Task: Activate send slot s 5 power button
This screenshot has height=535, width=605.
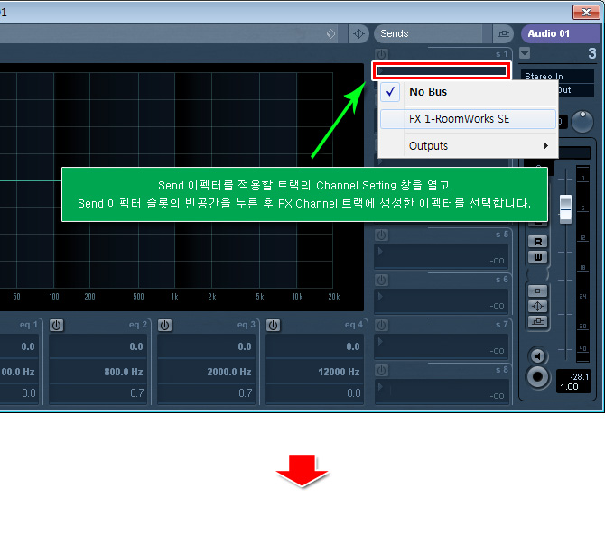Action: 382,235
